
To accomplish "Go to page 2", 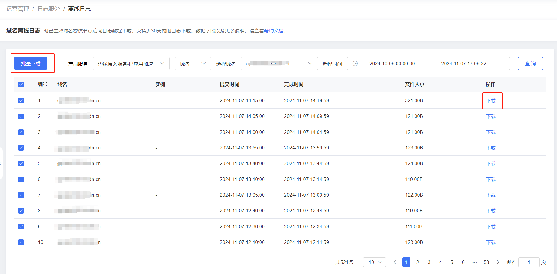I will [x=418, y=262].
